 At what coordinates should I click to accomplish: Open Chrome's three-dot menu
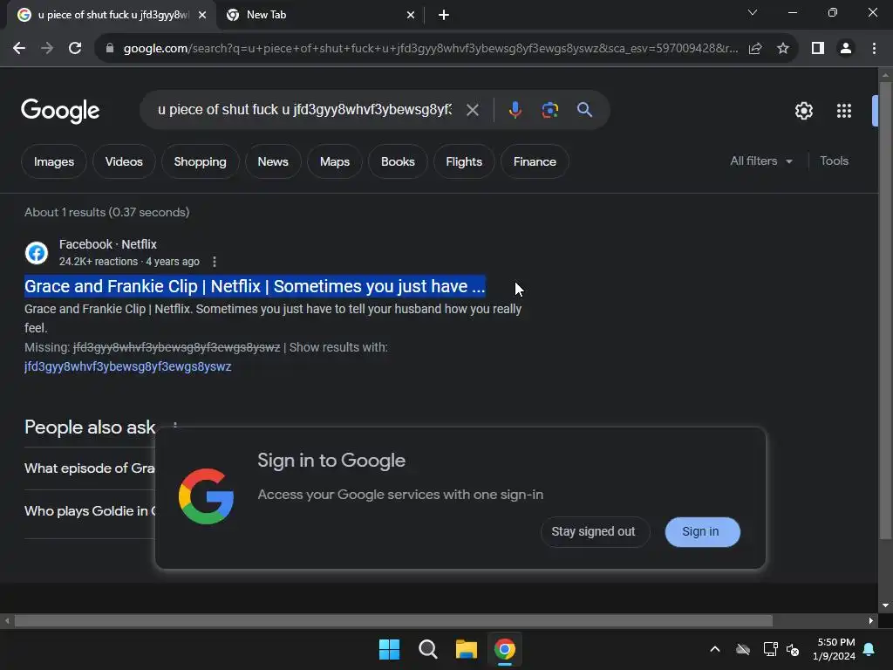click(x=874, y=49)
